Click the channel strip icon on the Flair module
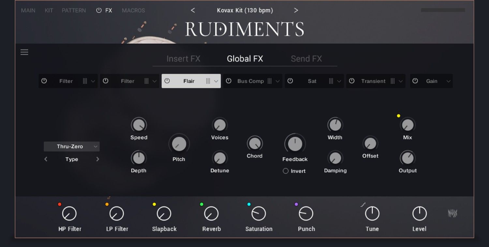This screenshot has height=247, width=489. tap(208, 81)
